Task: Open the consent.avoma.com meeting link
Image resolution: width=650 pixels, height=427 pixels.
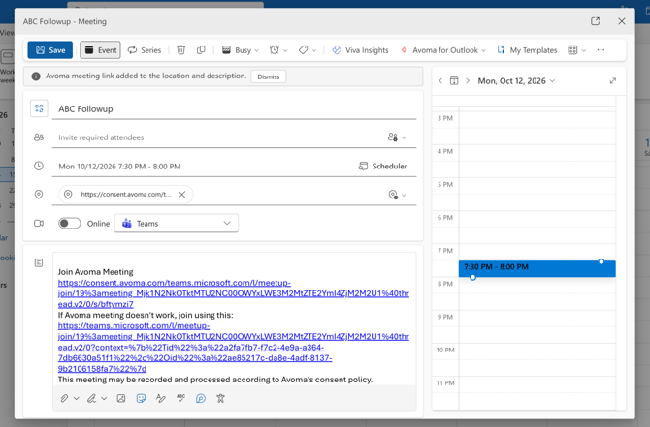Action: click(x=234, y=293)
